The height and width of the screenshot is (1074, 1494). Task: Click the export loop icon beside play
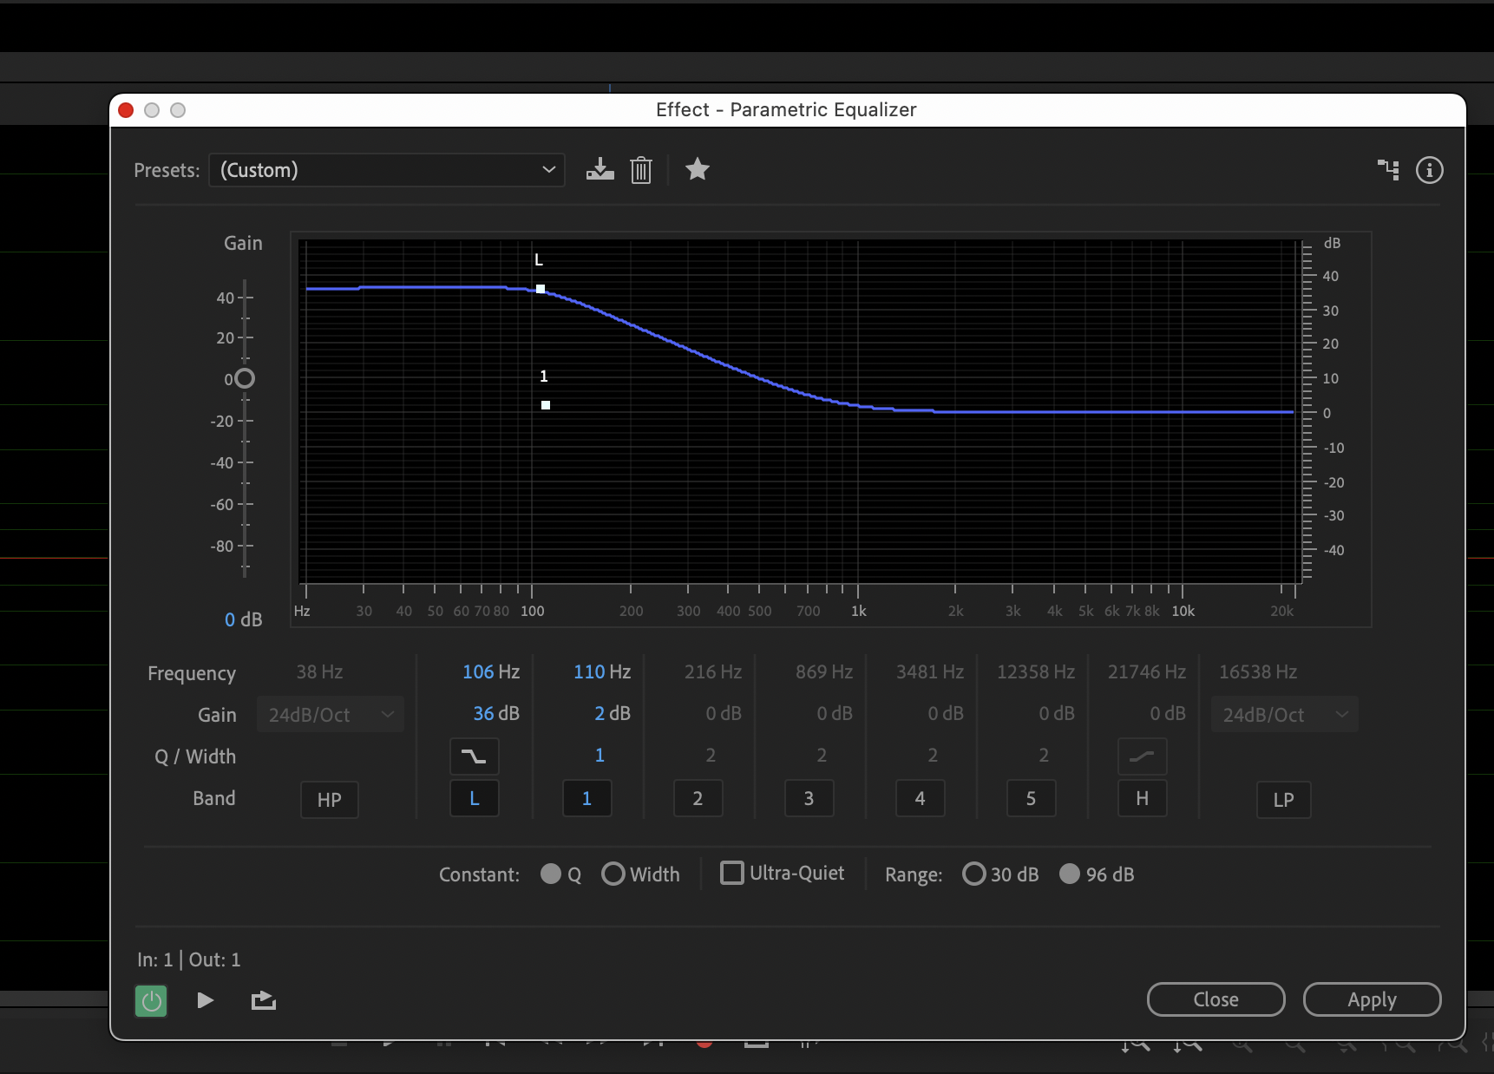(x=263, y=1001)
